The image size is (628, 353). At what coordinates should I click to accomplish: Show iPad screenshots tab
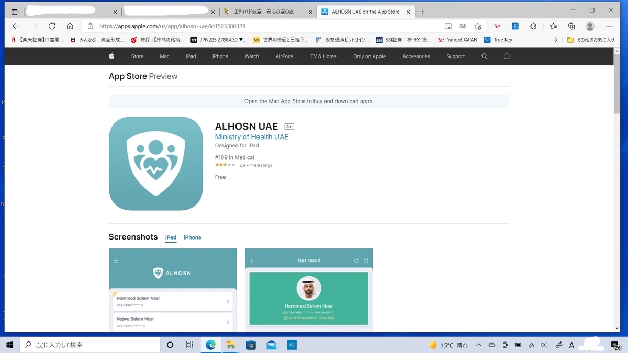click(171, 237)
